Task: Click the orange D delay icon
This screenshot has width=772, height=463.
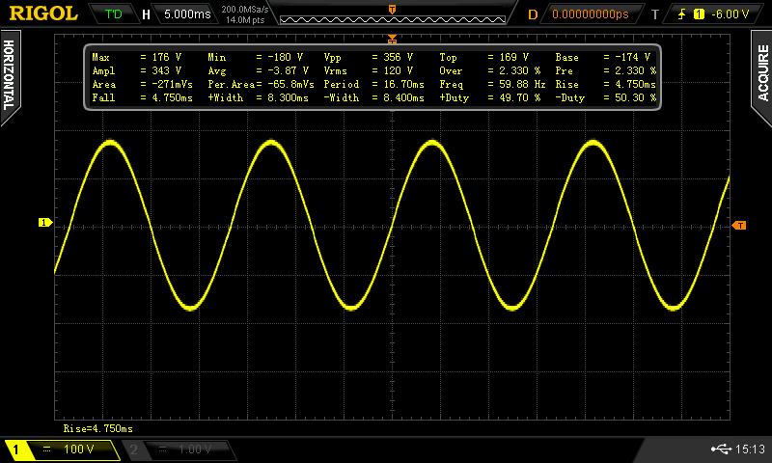Action: (x=533, y=14)
